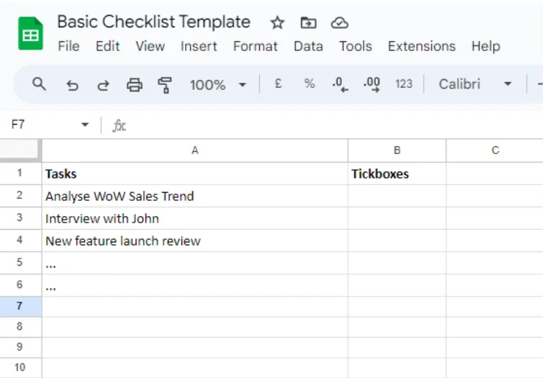
Task: Open the Edit menu
Action: click(108, 46)
